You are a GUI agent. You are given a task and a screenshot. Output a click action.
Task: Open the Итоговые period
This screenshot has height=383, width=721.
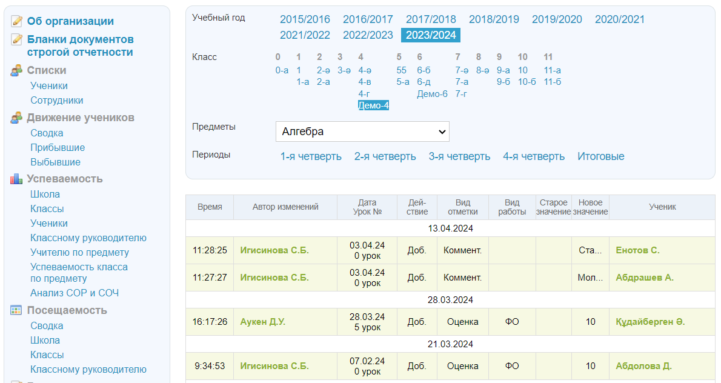[x=600, y=156]
